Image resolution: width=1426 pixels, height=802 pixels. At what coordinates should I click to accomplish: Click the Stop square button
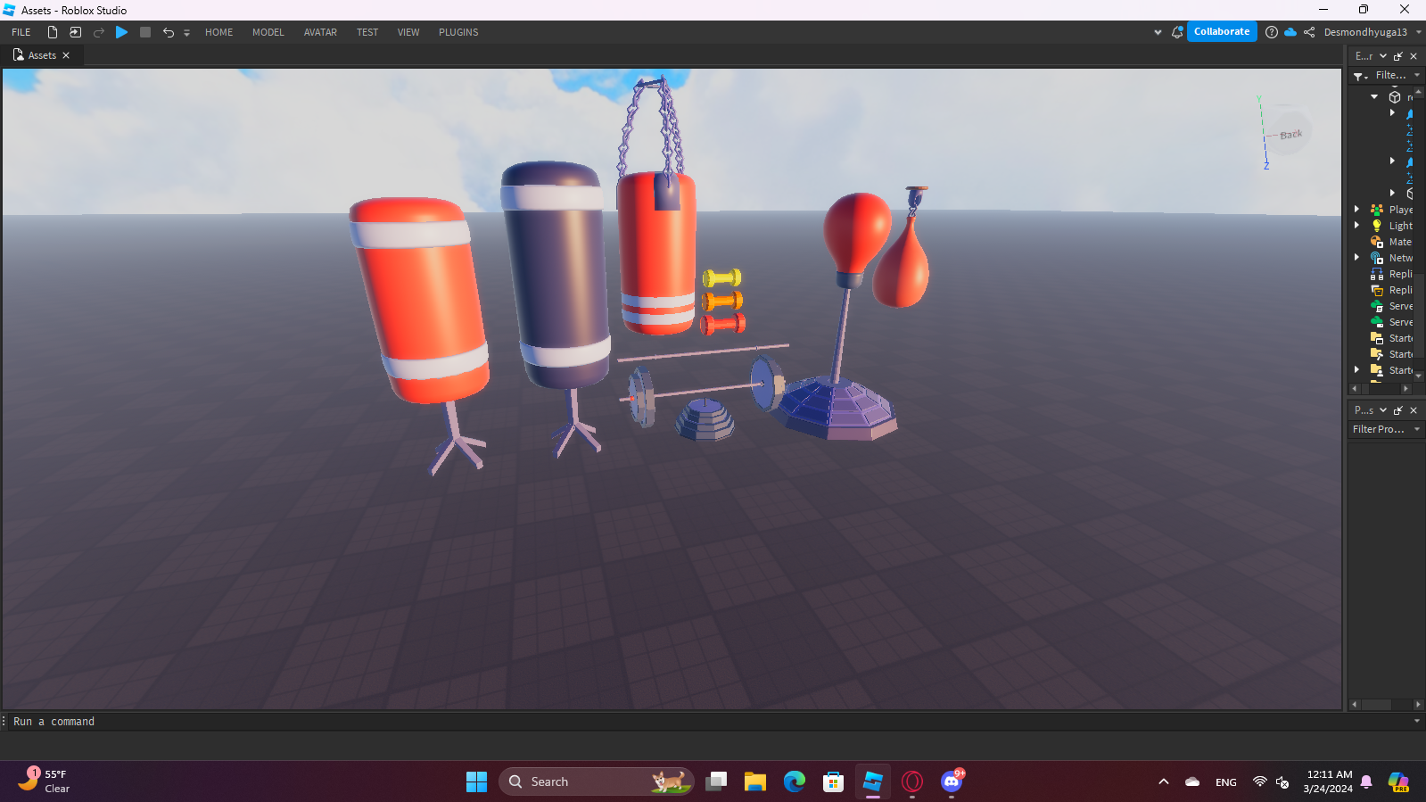tap(145, 32)
